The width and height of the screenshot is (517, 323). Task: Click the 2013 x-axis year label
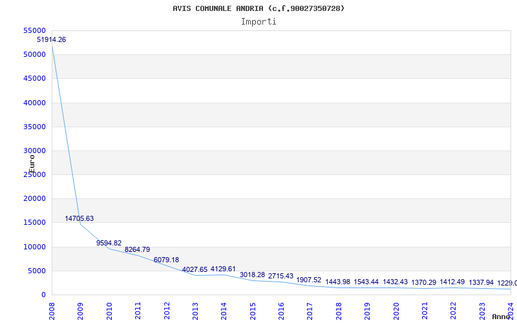pyautogui.click(x=195, y=311)
